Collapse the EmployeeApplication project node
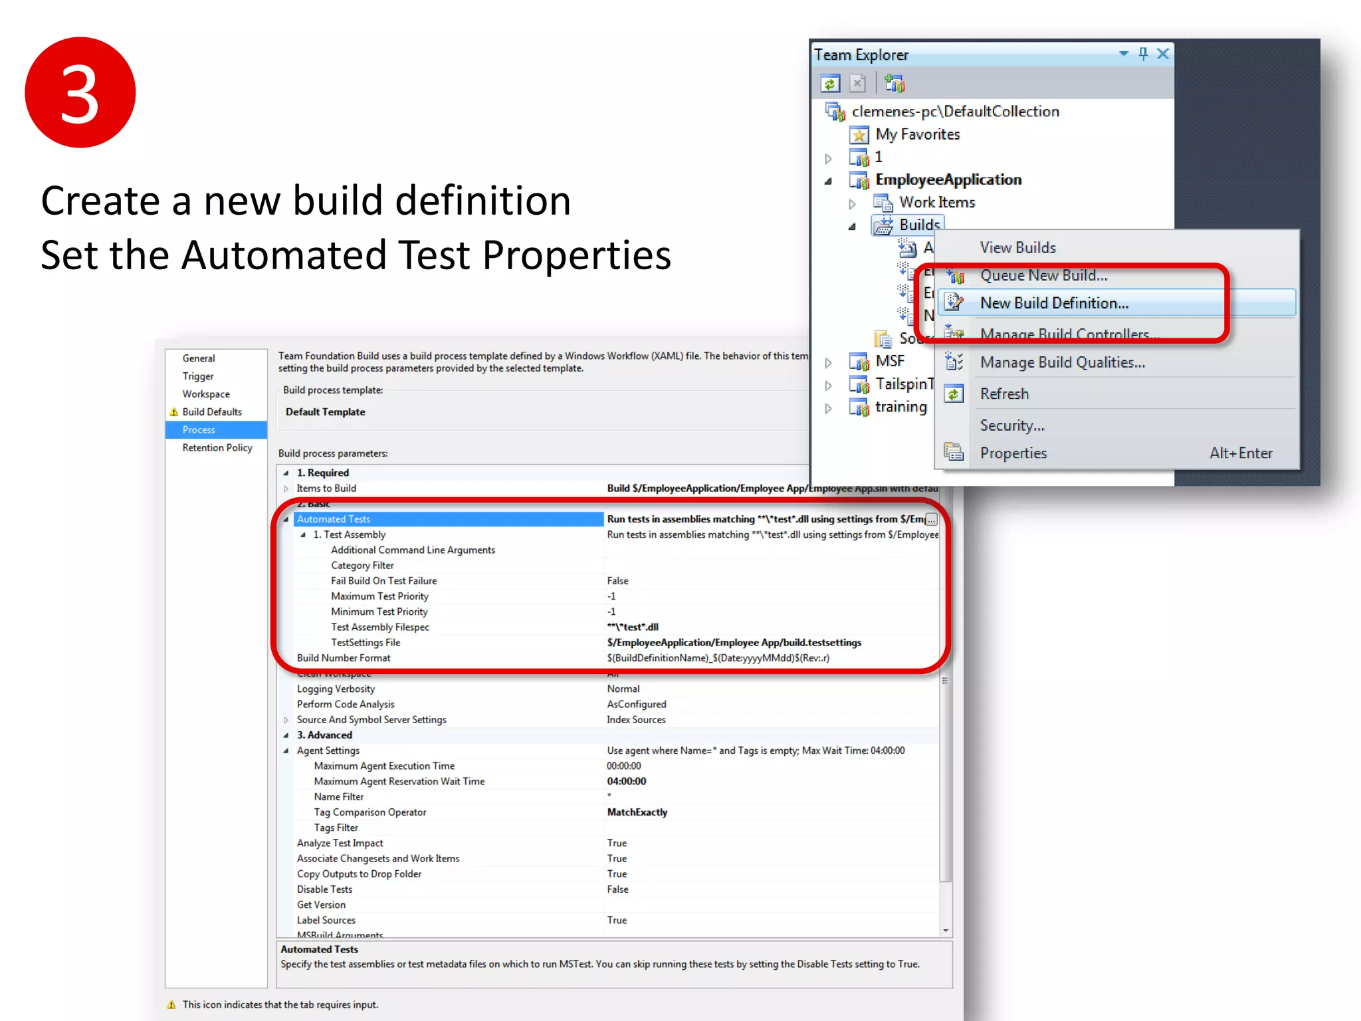 pyautogui.click(x=828, y=181)
